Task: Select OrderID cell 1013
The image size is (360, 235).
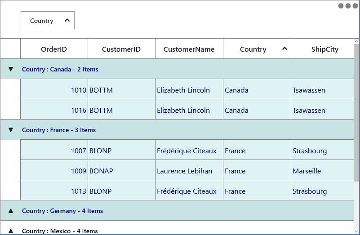Action: 54,190
